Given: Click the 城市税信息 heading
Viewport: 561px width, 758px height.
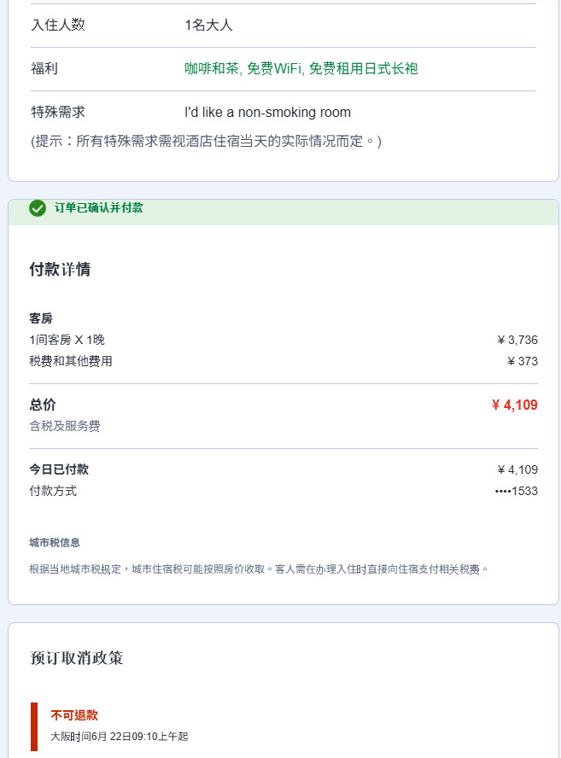Looking at the screenshot, I should [55, 543].
